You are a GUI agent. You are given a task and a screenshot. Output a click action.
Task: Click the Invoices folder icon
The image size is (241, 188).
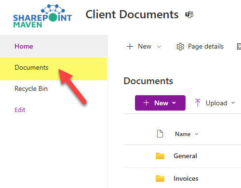[160, 178]
